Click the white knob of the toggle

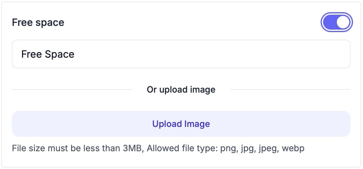343,22
